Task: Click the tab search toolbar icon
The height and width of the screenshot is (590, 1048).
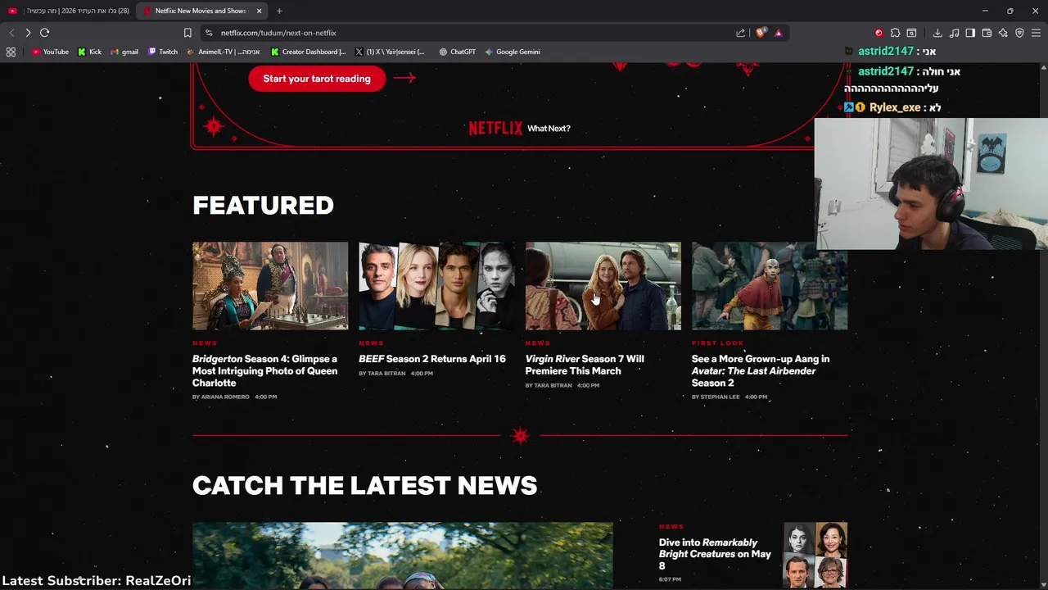Action: [911, 33]
